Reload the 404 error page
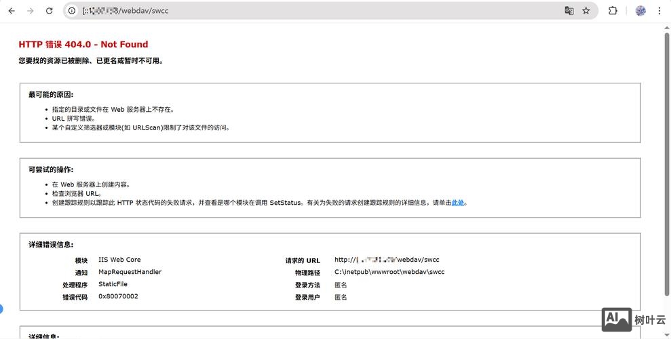The image size is (671, 339). point(49,11)
